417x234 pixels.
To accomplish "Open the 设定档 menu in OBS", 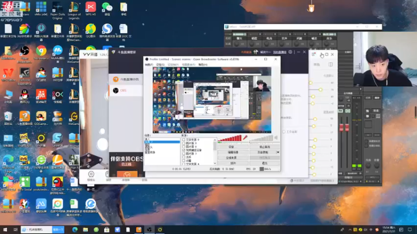I will 173,64.
